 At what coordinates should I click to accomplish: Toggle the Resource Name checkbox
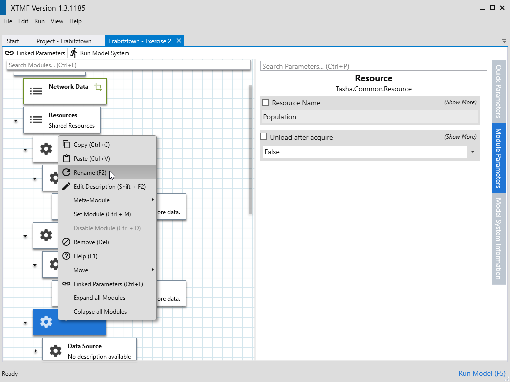[266, 103]
